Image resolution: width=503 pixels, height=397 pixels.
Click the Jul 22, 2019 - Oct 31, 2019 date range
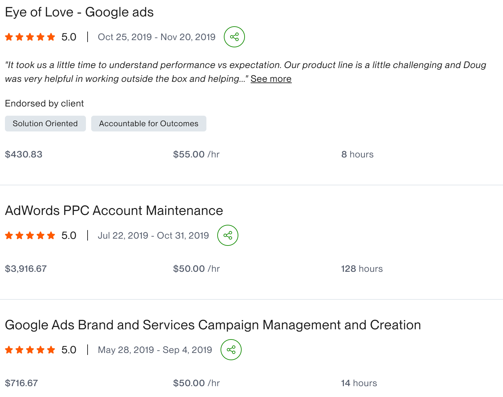[153, 235]
